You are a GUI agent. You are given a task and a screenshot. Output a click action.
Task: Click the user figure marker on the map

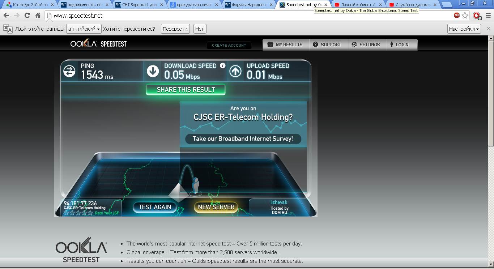point(196,185)
